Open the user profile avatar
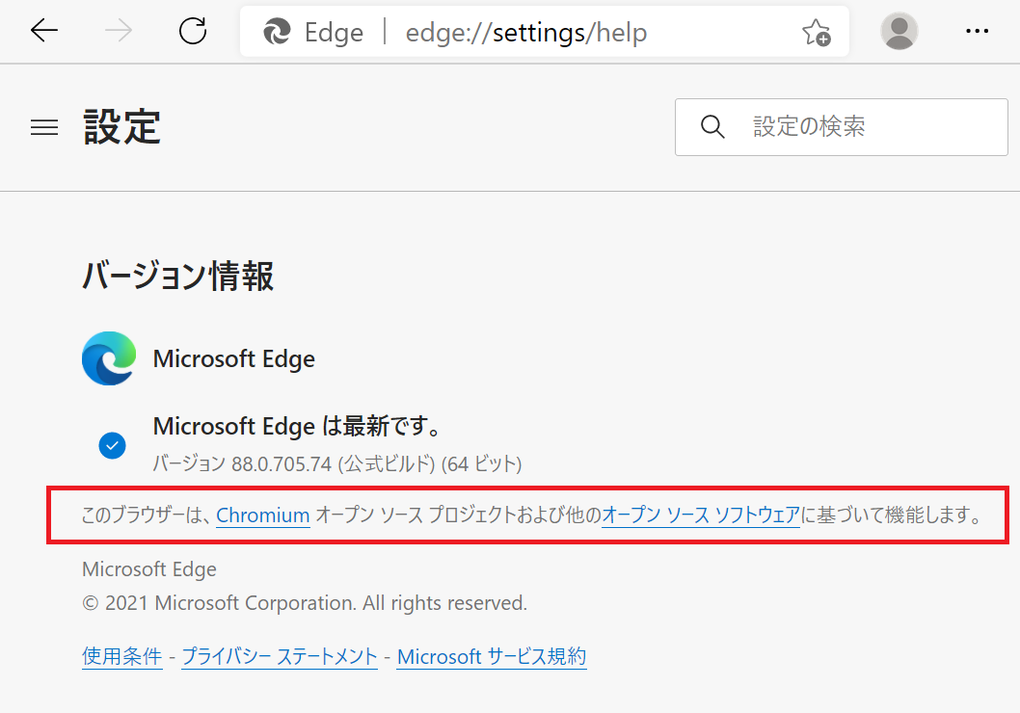 (899, 31)
